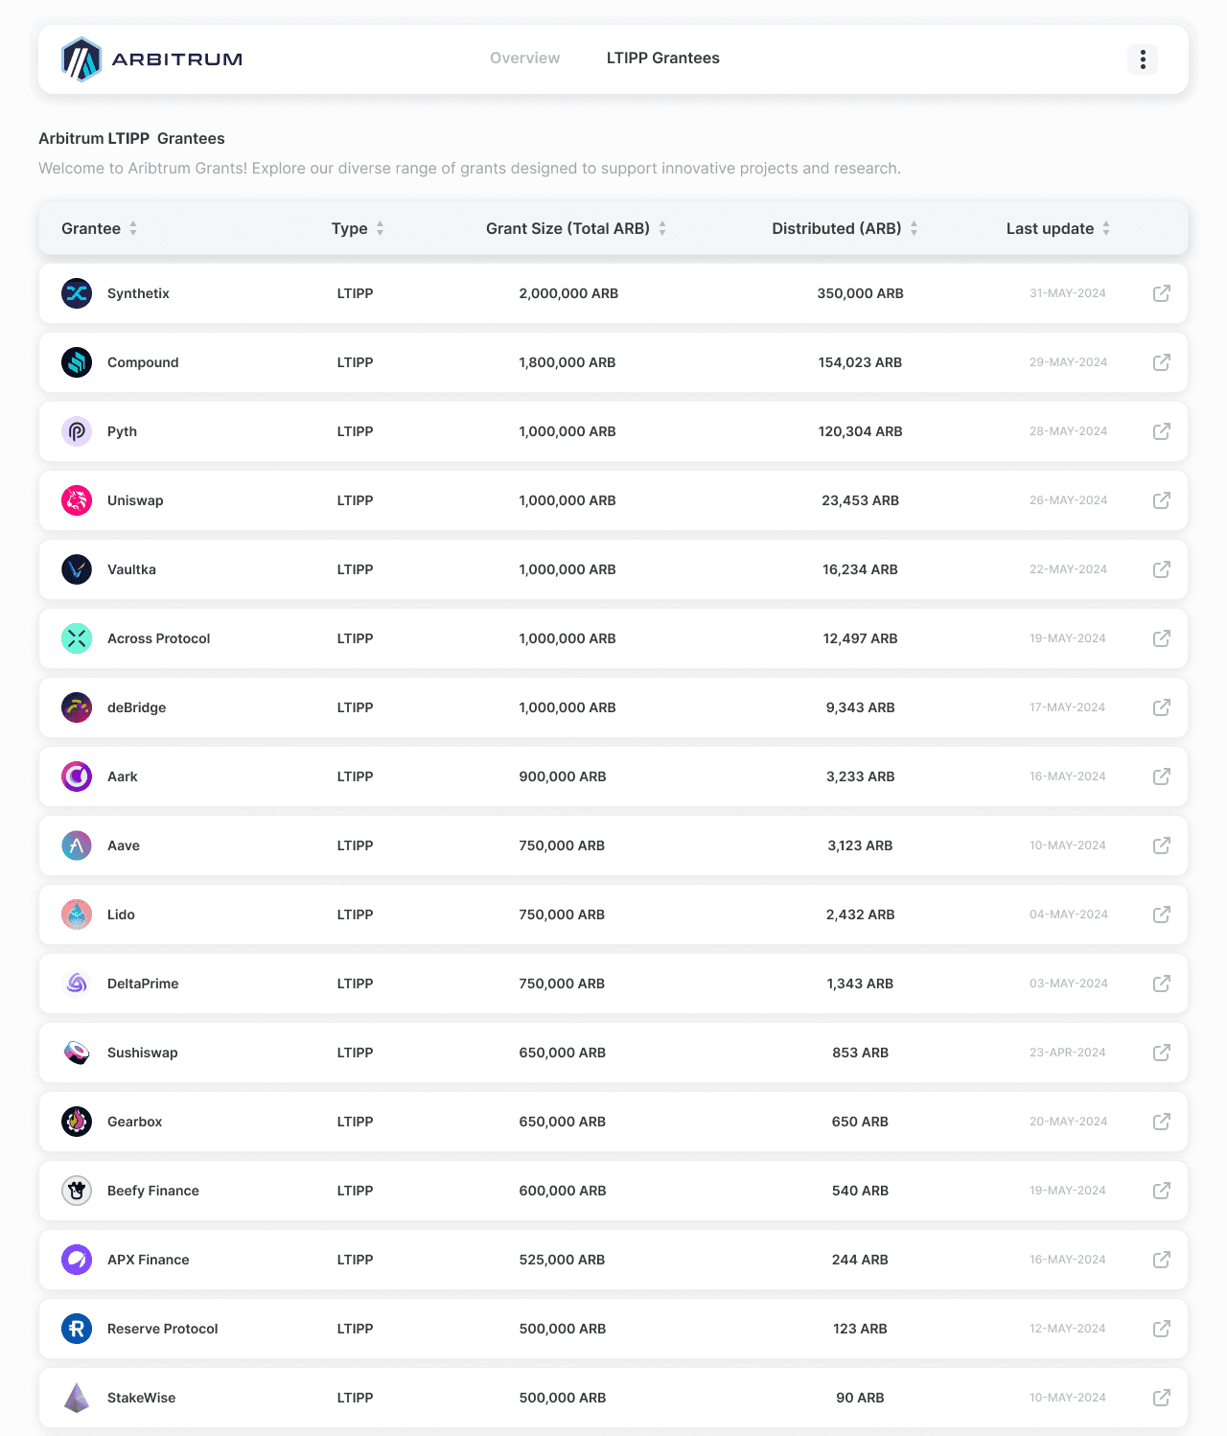Click the Sushiswap logo icon
Viewport: 1227px width, 1436px height.
coord(77,1053)
